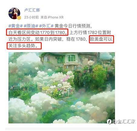The height and width of the screenshot is (131, 137).
Task: Select highlighted text 白天看区间变动1770到1780
Action: (37, 32)
